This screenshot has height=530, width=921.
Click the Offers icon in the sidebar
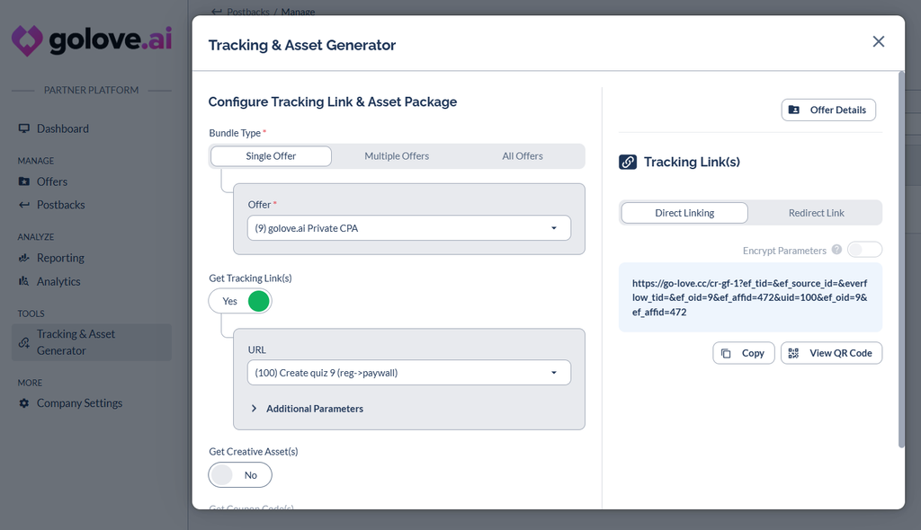tap(24, 181)
